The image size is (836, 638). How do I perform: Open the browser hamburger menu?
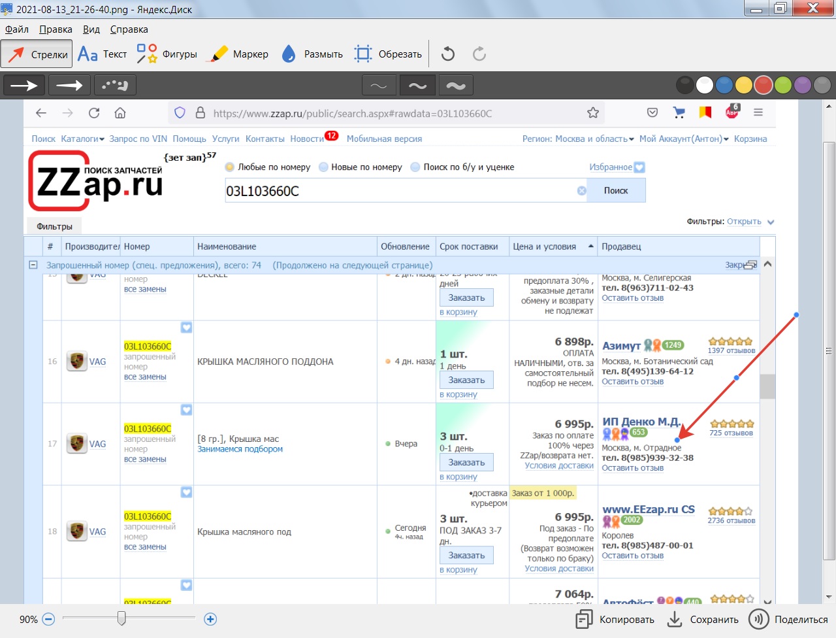758,112
